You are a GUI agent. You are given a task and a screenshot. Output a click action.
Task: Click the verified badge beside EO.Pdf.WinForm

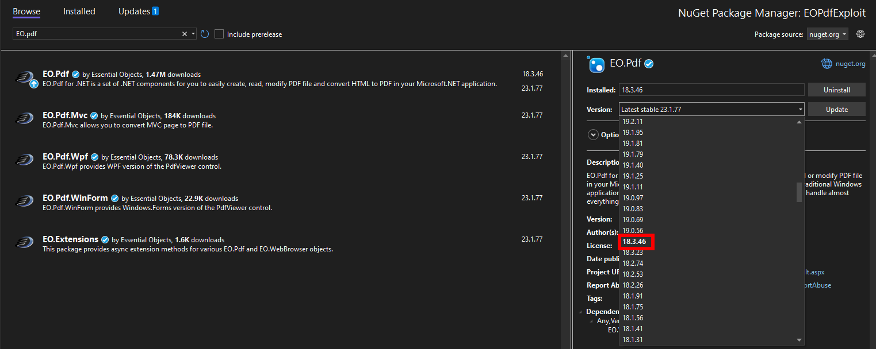coord(114,198)
